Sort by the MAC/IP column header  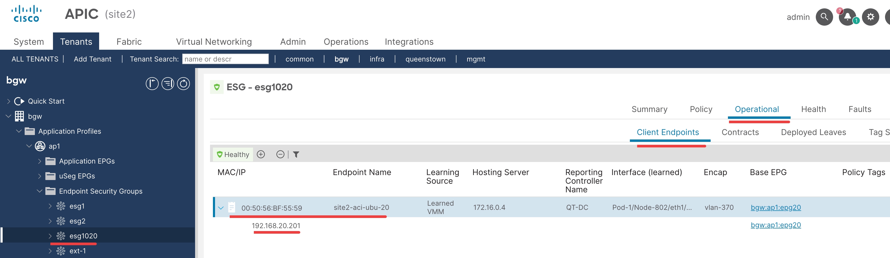click(x=232, y=172)
